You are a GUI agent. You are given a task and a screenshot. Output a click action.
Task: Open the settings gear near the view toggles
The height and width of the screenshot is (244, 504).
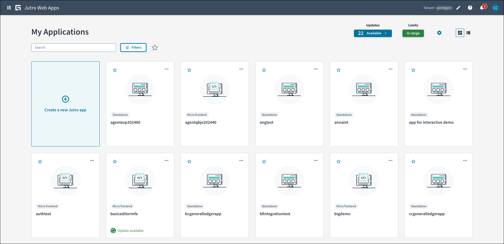[439, 33]
